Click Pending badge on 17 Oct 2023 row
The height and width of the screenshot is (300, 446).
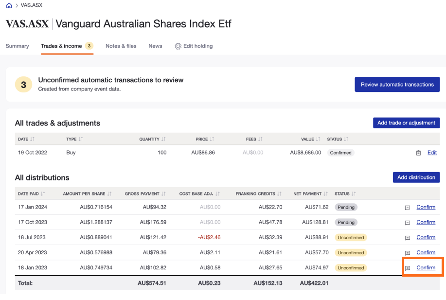pos(346,222)
